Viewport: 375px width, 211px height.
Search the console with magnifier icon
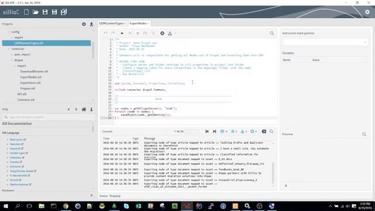tap(271, 131)
